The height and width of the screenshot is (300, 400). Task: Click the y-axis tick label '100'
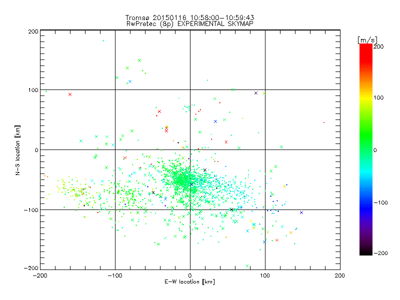coord(33,90)
